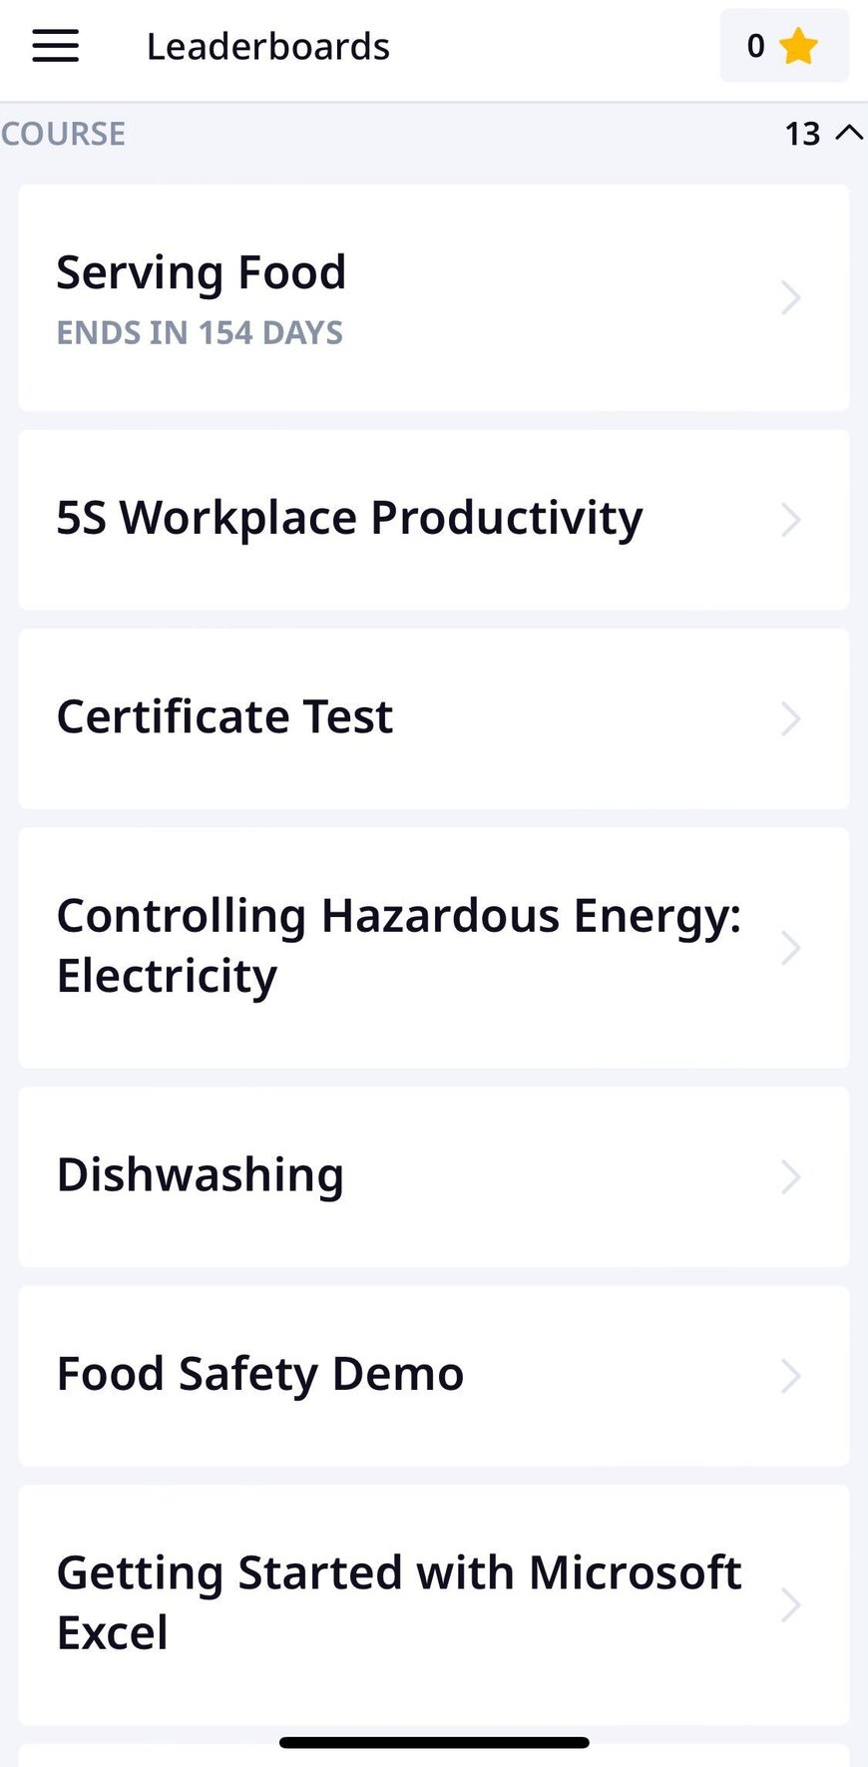Open the hamburger menu

tap(55, 46)
